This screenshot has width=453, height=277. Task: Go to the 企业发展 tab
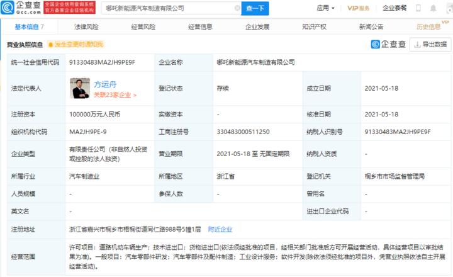pyautogui.click(x=257, y=27)
